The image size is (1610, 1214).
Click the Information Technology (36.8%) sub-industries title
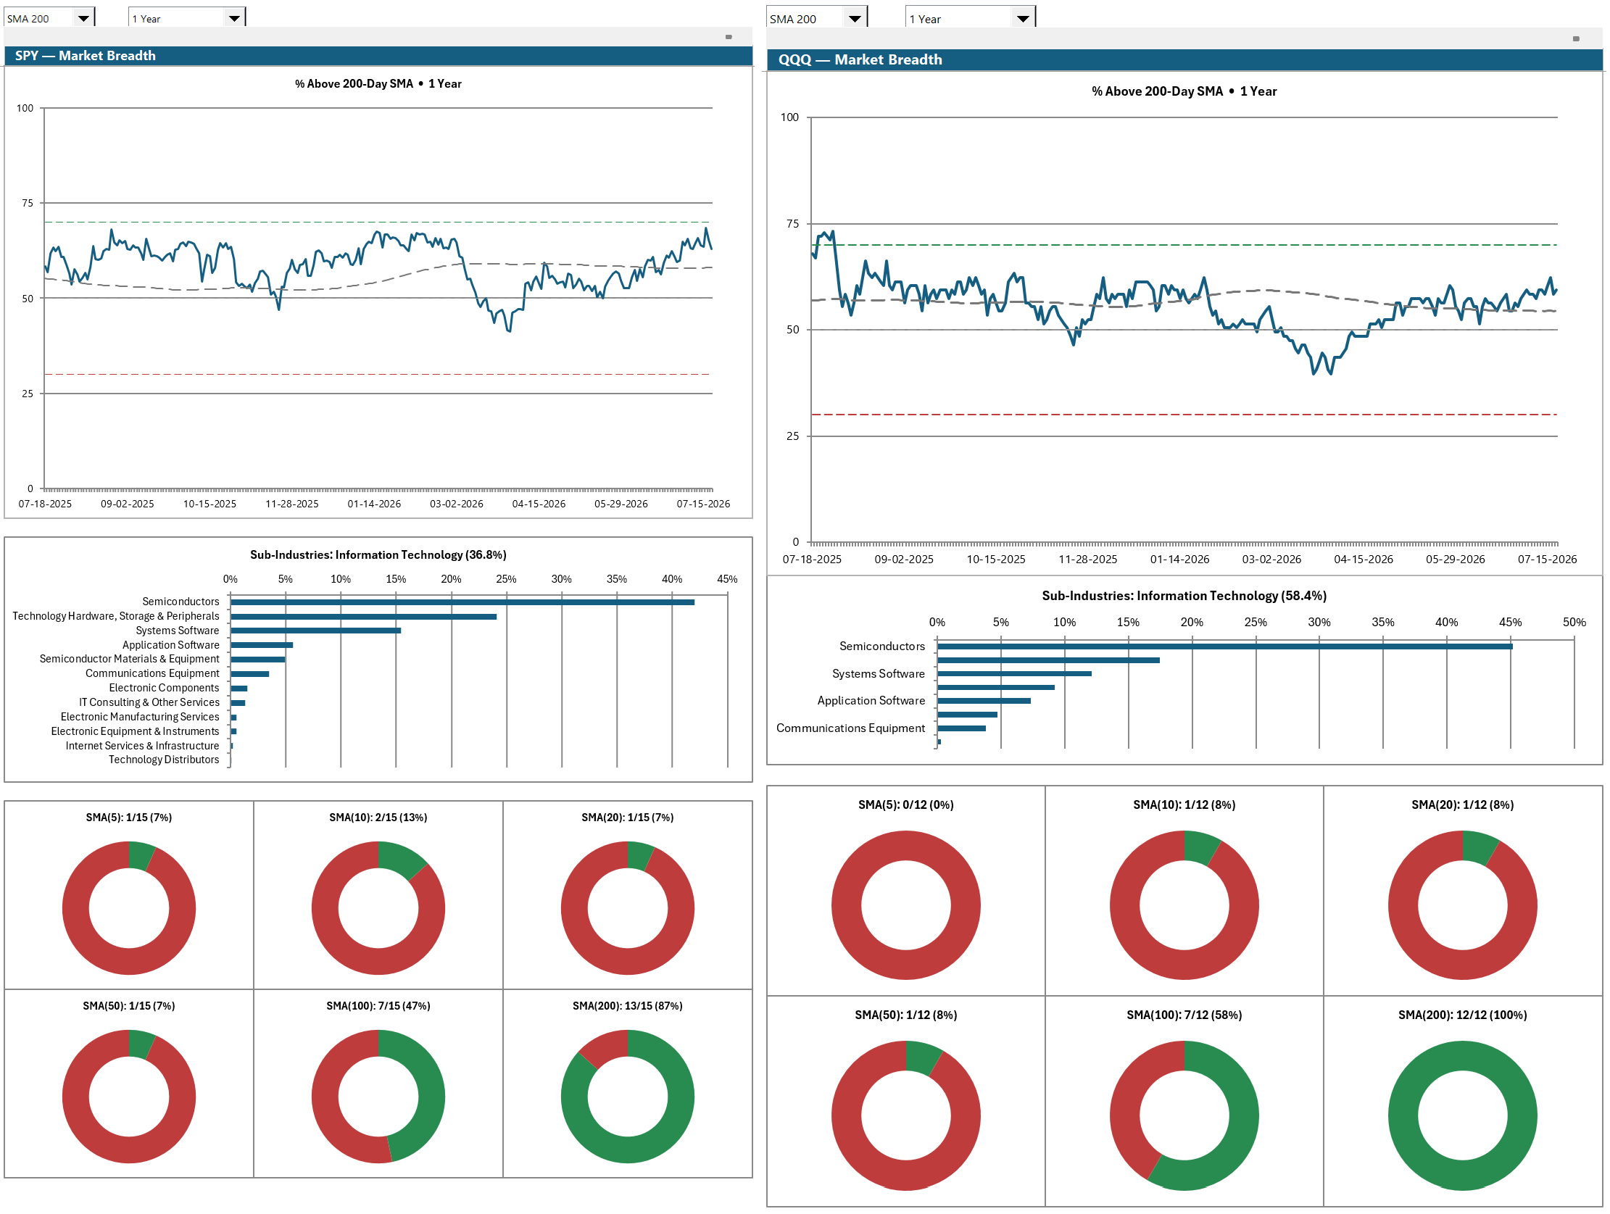click(x=378, y=554)
